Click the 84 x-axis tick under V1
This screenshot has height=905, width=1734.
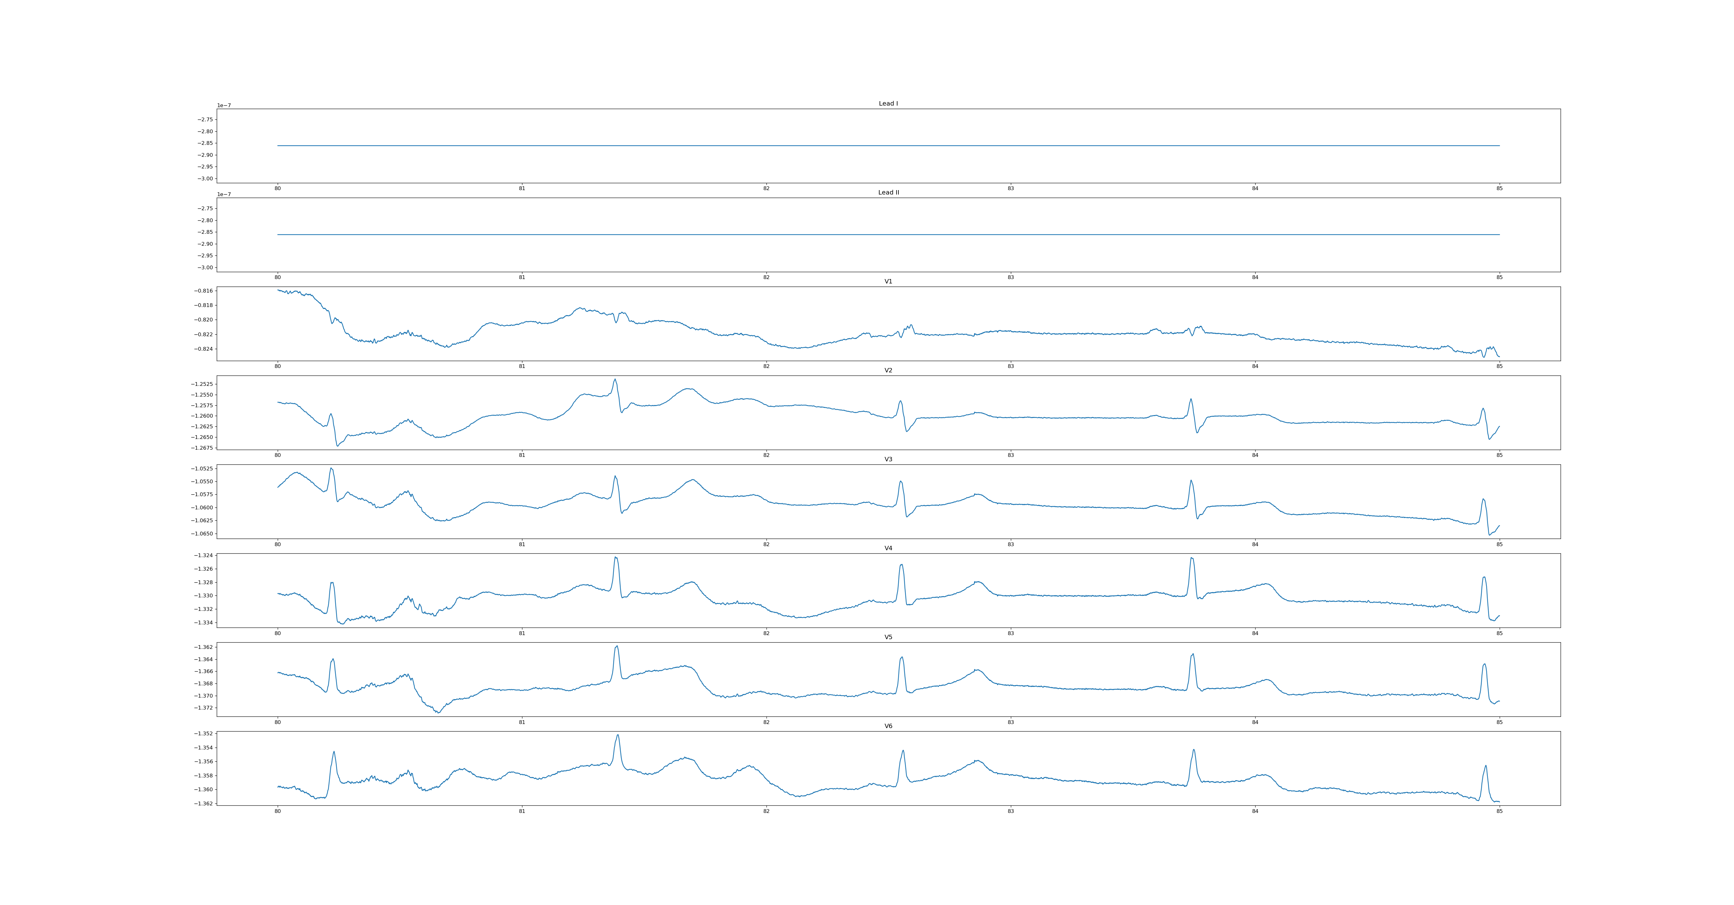1255,366
